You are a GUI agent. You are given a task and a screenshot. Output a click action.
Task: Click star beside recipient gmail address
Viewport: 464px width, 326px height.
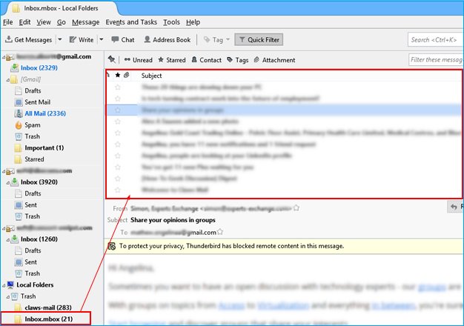click(x=220, y=232)
